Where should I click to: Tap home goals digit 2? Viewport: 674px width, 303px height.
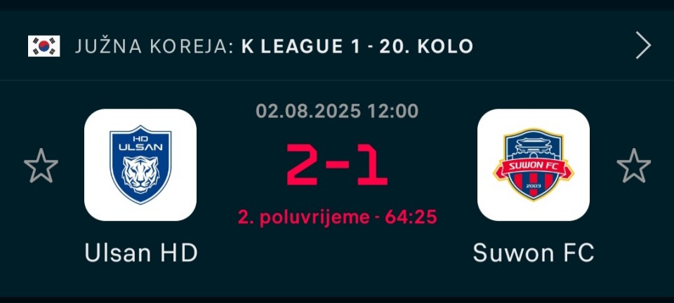[305, 165]
